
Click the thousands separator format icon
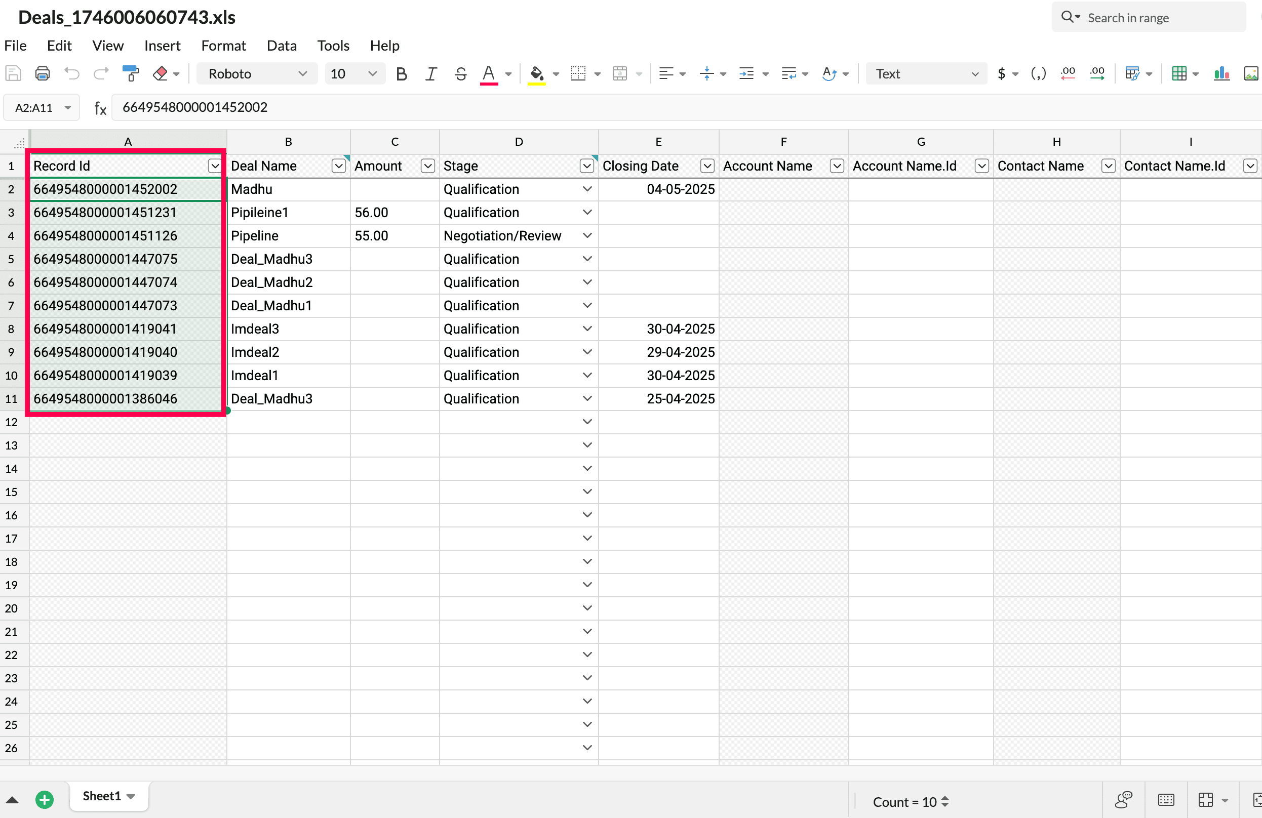coord(1038,74)
